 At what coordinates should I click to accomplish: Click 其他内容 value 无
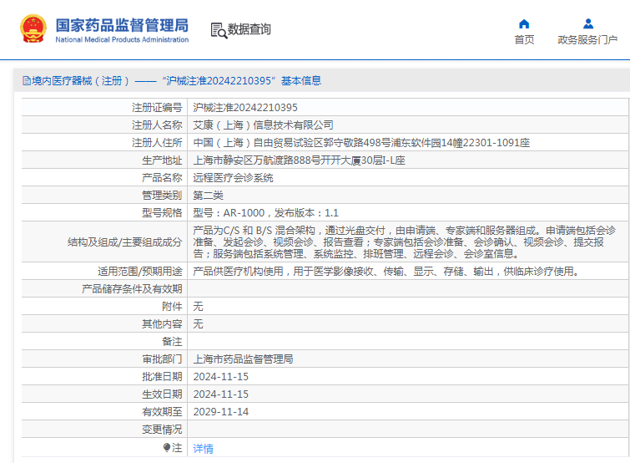(198, 323)
